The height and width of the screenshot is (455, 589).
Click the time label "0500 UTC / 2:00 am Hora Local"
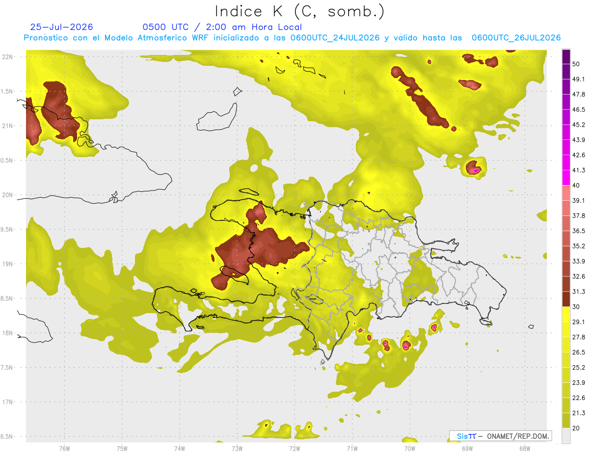click(x=222, y=27)
